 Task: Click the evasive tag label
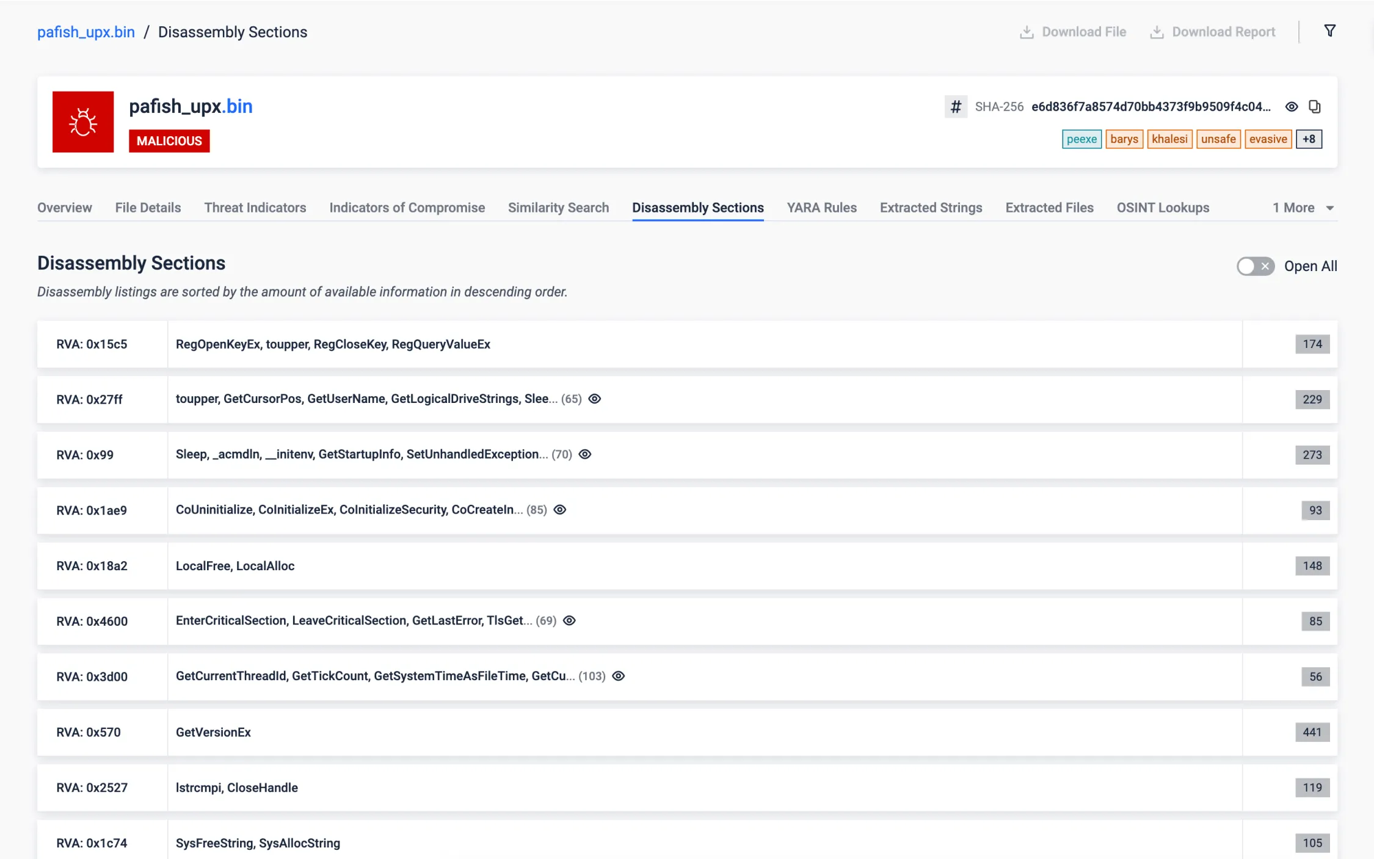click(x=1268, y=139)
